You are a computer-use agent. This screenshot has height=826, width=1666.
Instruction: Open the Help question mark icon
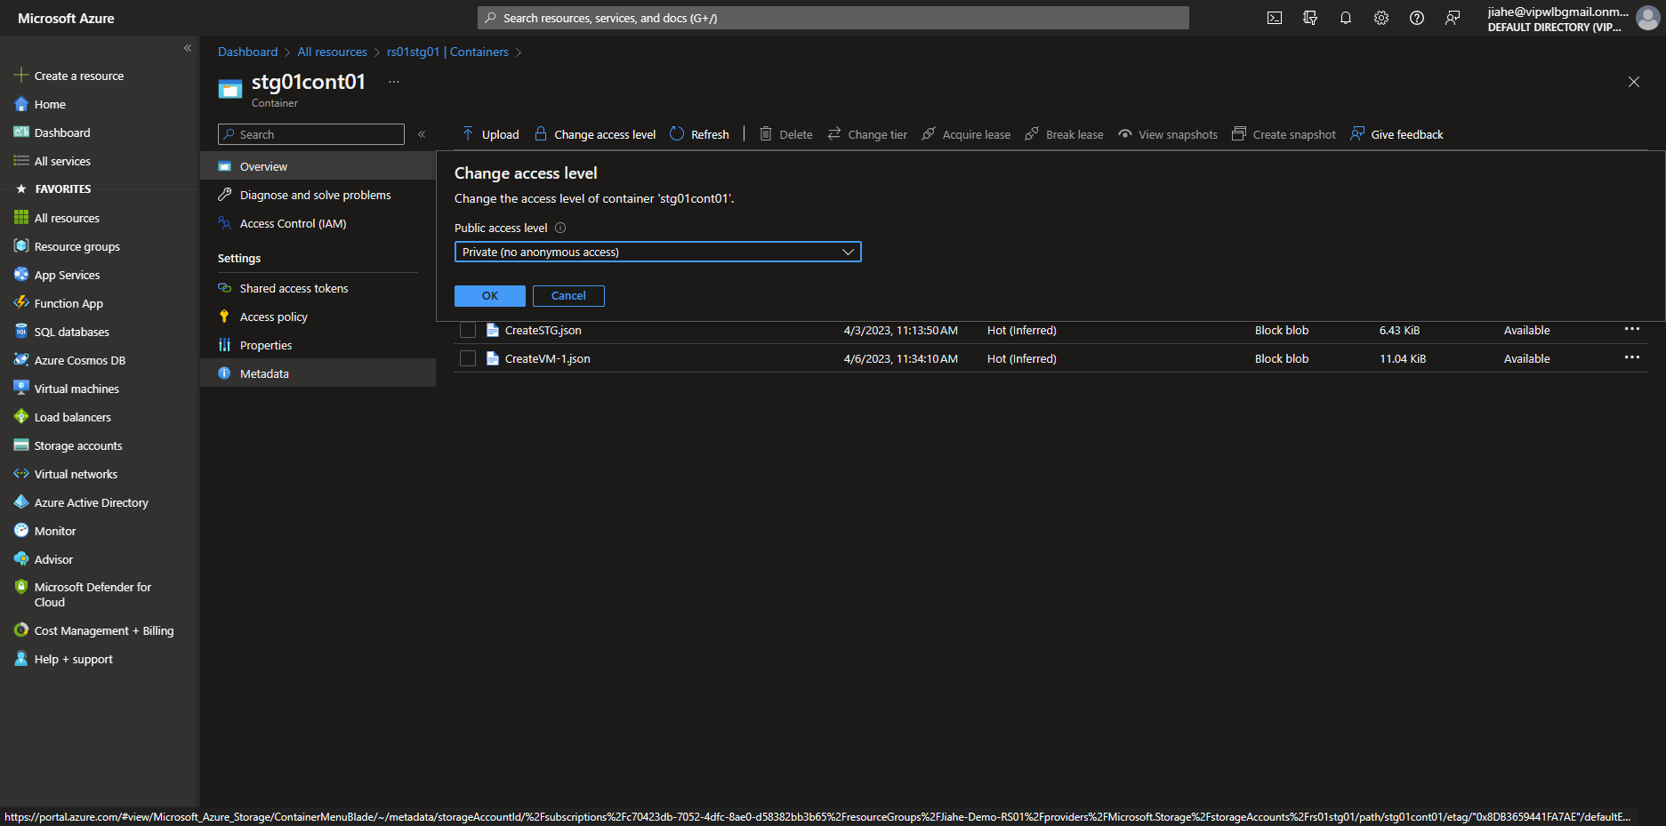1416,18
